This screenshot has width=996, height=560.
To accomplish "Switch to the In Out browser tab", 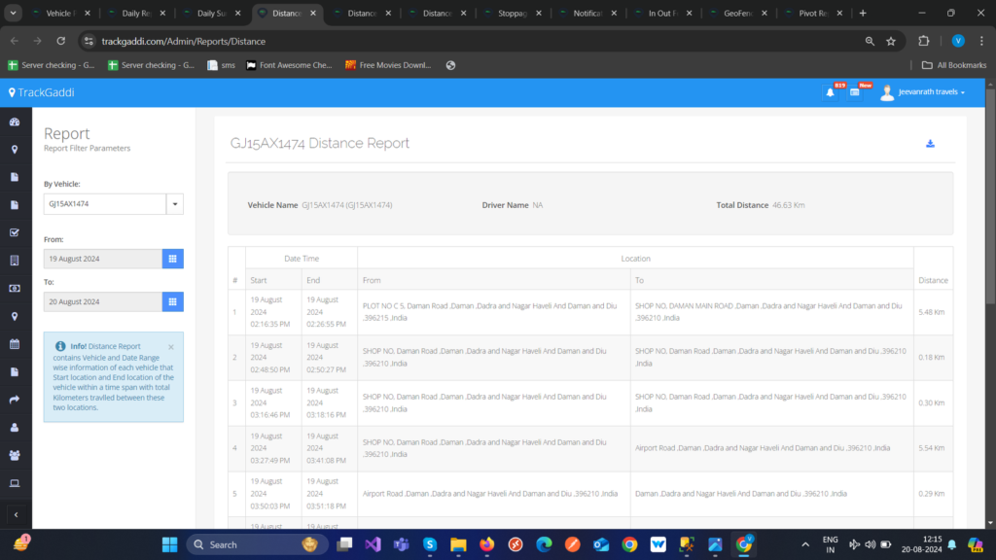I will coord(662,13).
